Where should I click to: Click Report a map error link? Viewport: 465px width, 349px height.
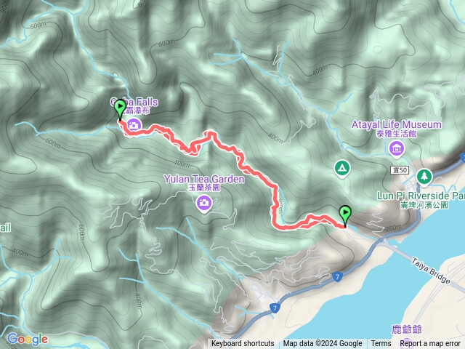tap(429, 344)
